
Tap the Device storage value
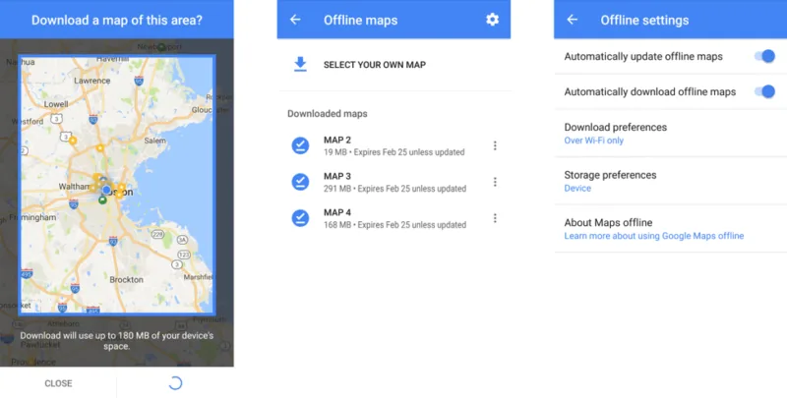(x=577, y=188)
